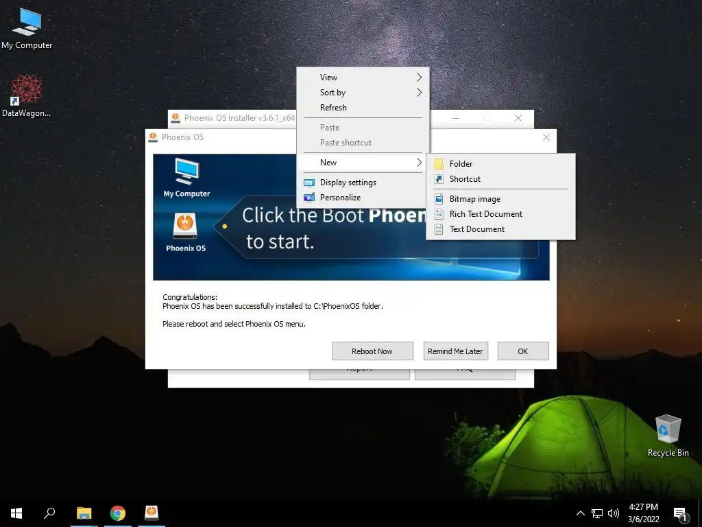
Task: Close the Phoenix OS Installer window
Action: click(518, 118)
